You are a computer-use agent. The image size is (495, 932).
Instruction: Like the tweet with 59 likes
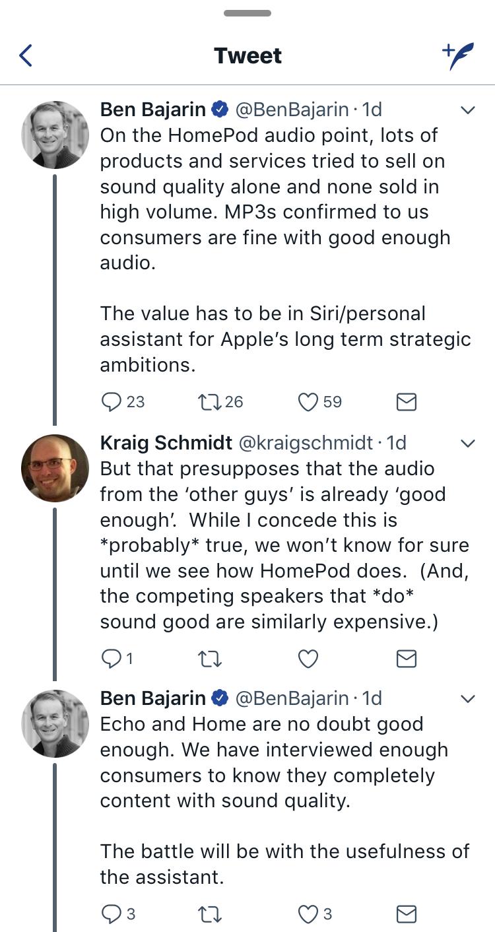click(x=308, y=401)
